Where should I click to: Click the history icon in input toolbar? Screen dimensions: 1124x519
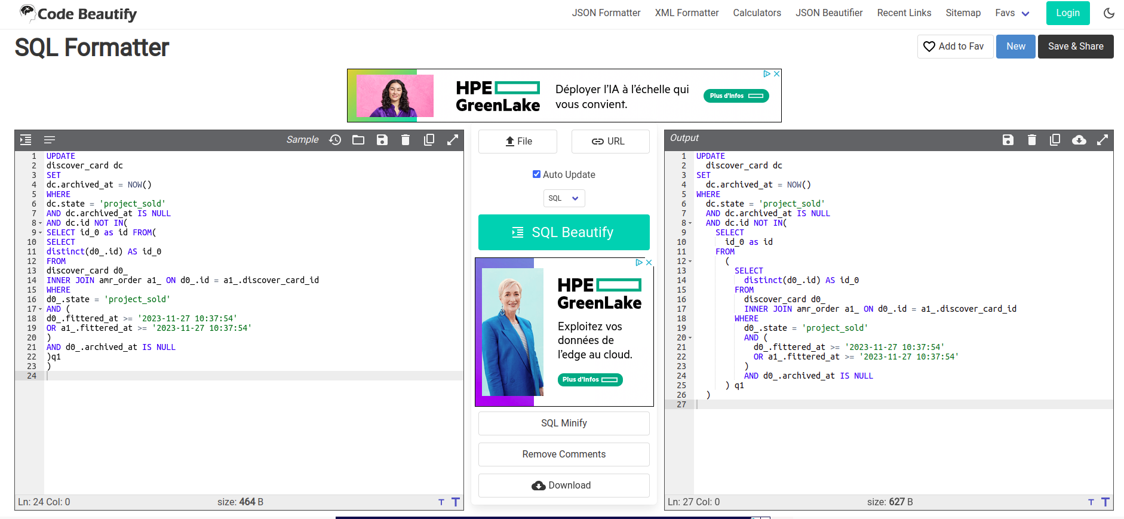335,140
